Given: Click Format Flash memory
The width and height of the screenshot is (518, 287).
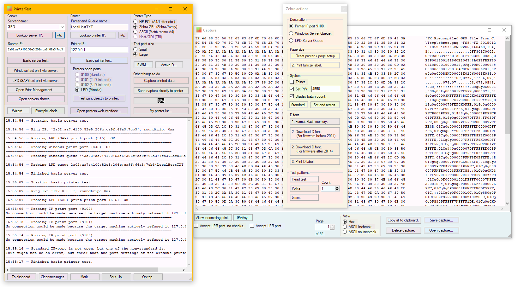Looking at the screenshot, I should (315, 122).
